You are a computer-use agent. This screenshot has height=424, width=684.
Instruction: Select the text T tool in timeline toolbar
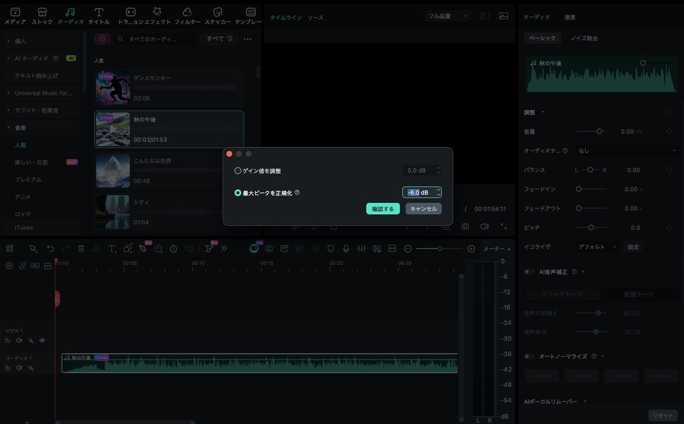112,249
